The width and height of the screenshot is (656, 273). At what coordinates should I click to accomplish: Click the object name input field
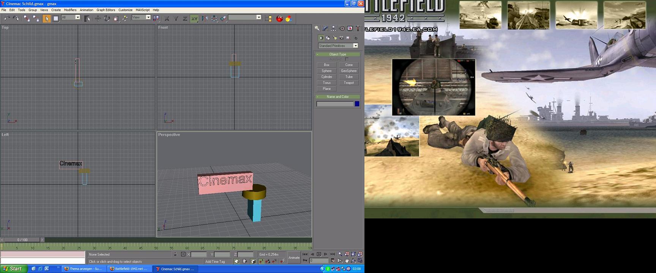click(335, 104)
